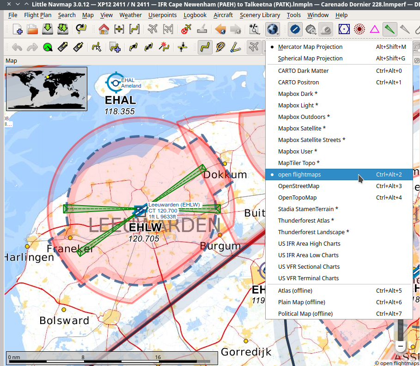
Task: Open map detail level +/- dropdown
Action: (x=254, y=29)
